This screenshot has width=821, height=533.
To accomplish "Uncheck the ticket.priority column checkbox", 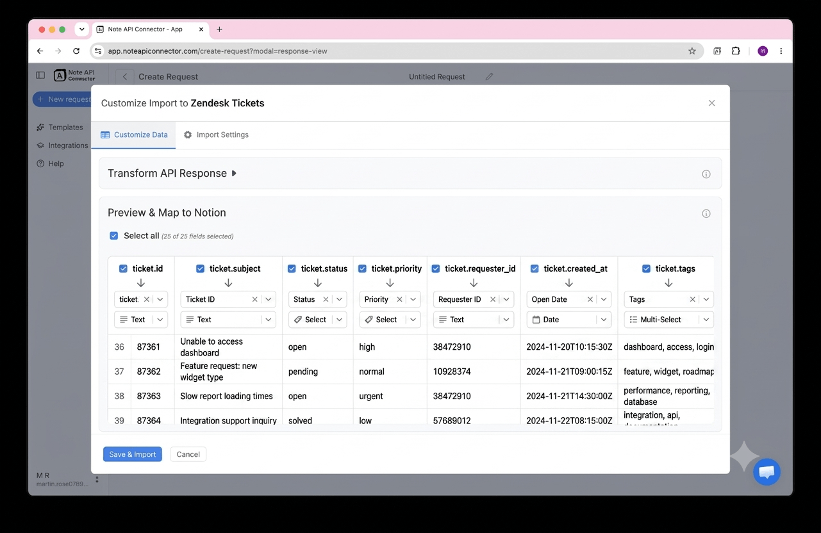I will (x=363, y=268).
